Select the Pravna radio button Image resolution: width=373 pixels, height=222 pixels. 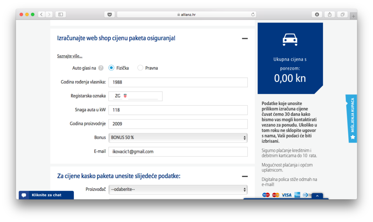(140, 68)
